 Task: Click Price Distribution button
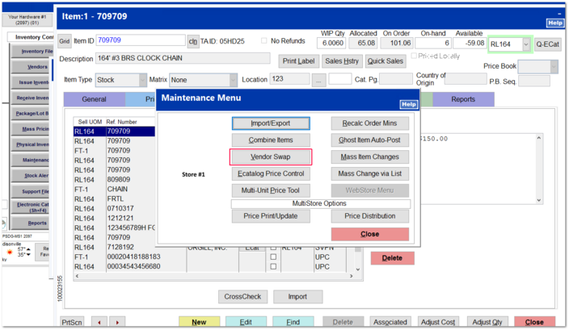tap(370, 216)
